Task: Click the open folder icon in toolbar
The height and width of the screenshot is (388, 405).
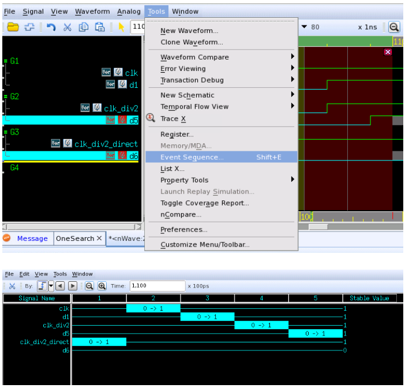Action: pos(13,27)
